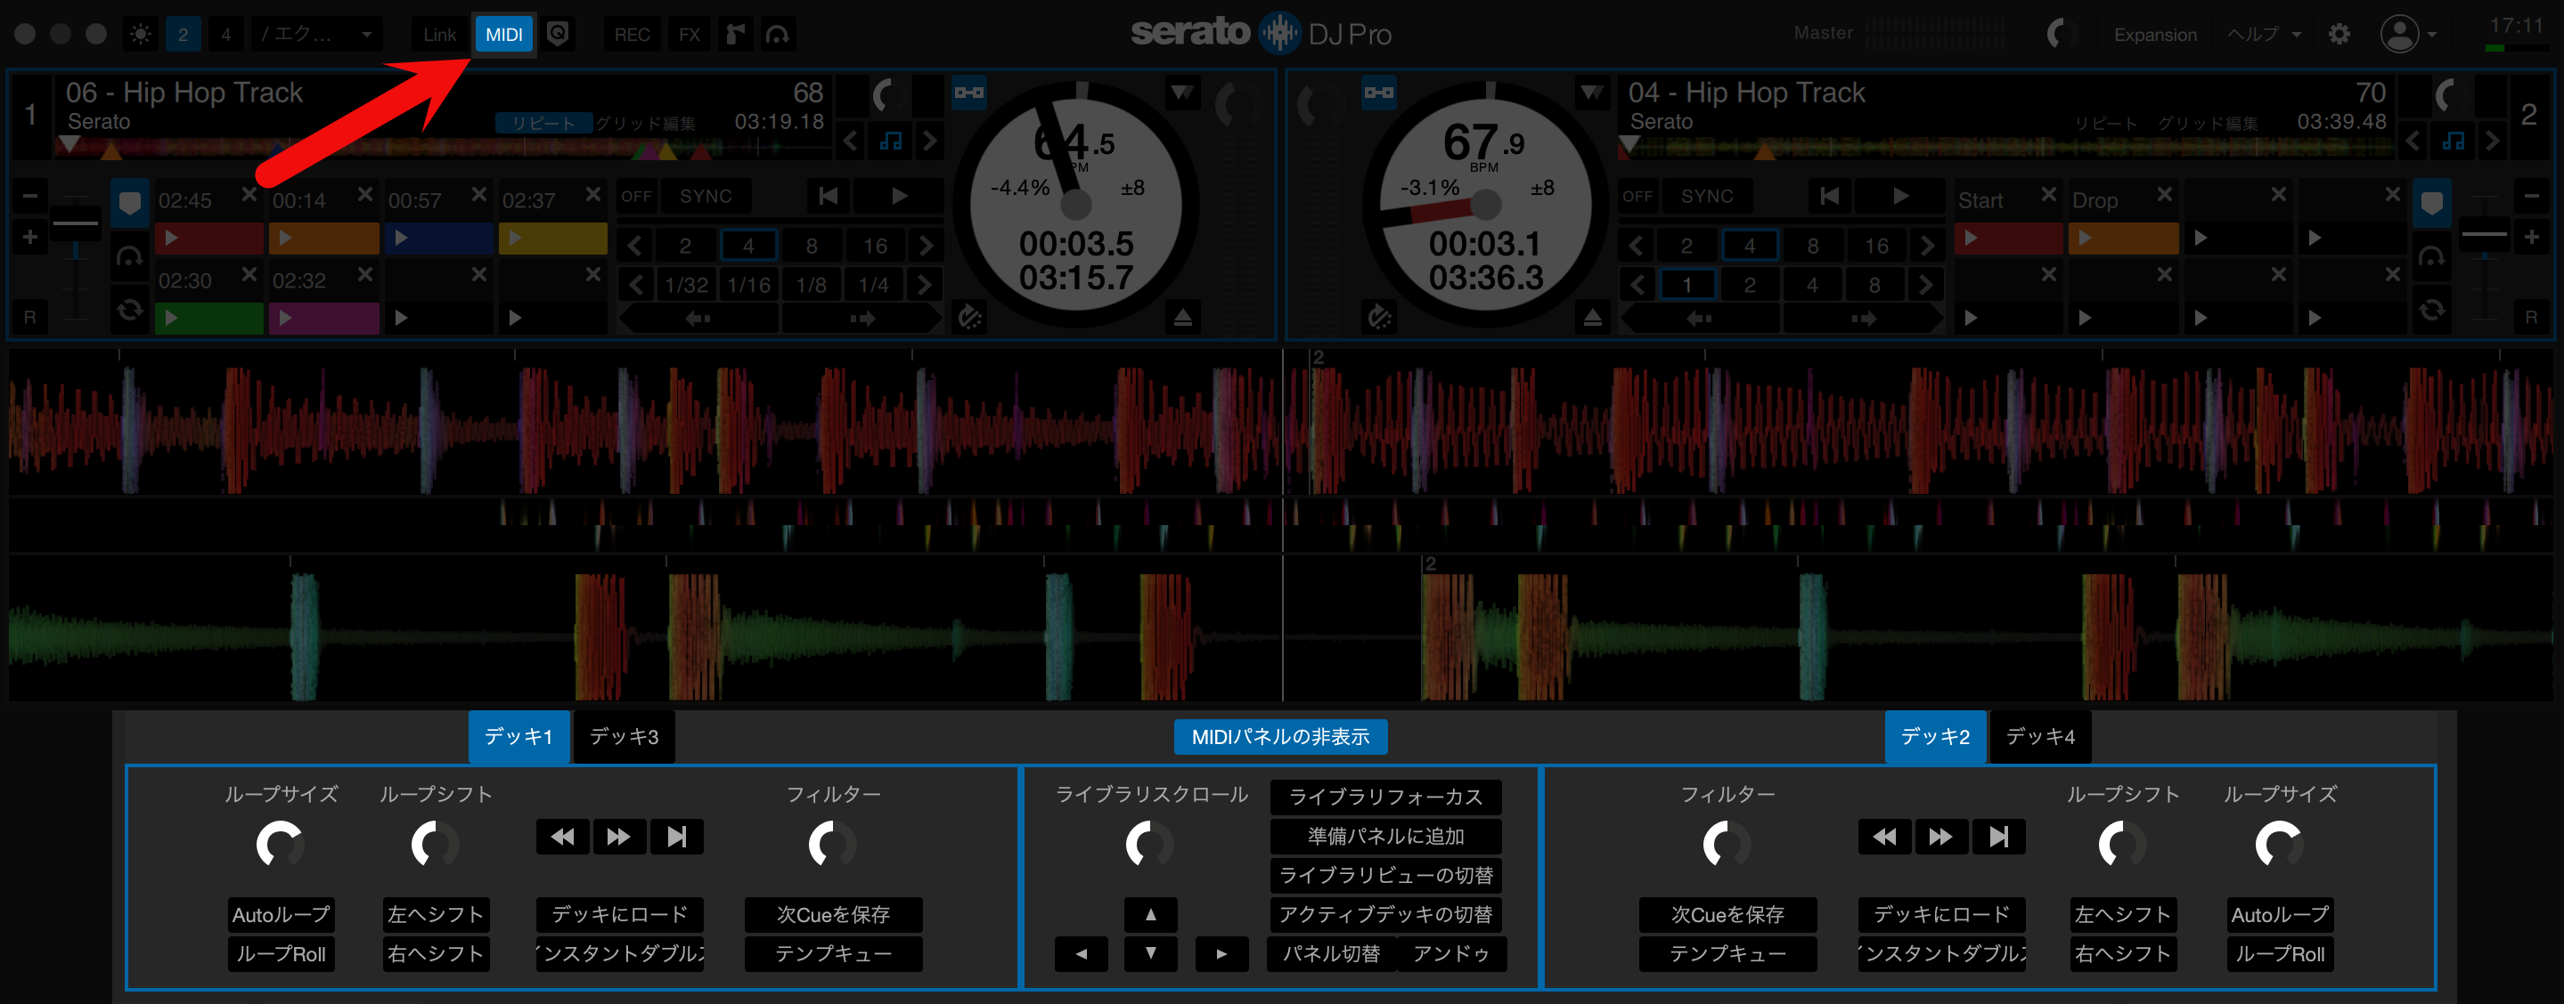Adjust the フィルター knob in the デッキ1 panel

(832, 844)
